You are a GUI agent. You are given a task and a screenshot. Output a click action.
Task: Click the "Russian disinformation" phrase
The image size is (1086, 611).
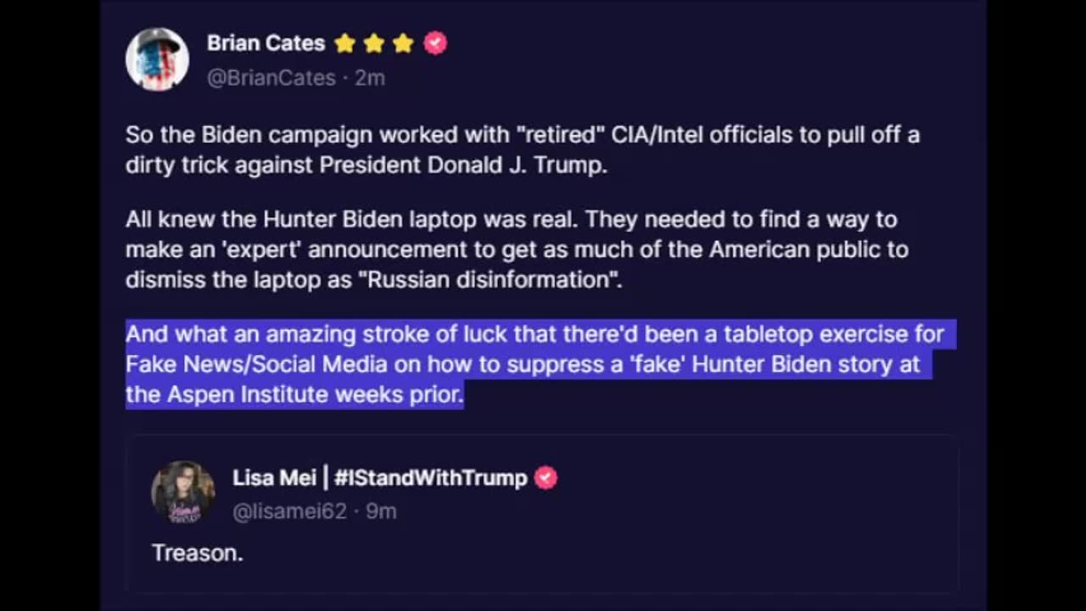point(493,280)
